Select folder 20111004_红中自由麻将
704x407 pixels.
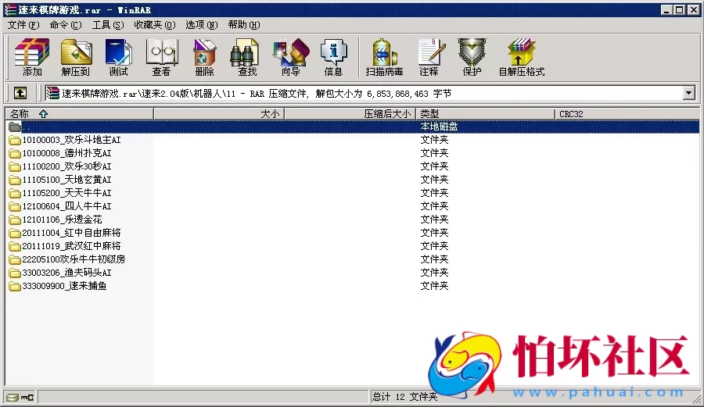72,233
